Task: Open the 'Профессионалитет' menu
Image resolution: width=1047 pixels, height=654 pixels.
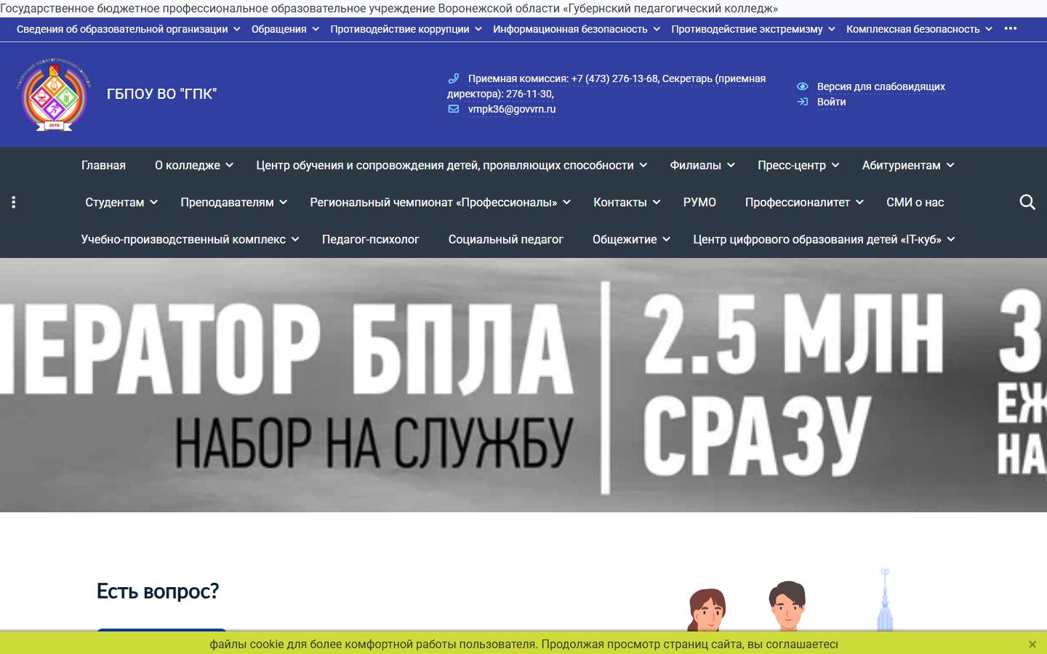Action: coord(804,202)
